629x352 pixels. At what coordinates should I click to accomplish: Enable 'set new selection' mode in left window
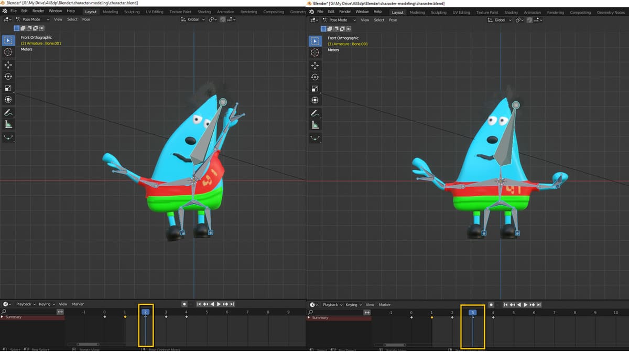point(17,28)
